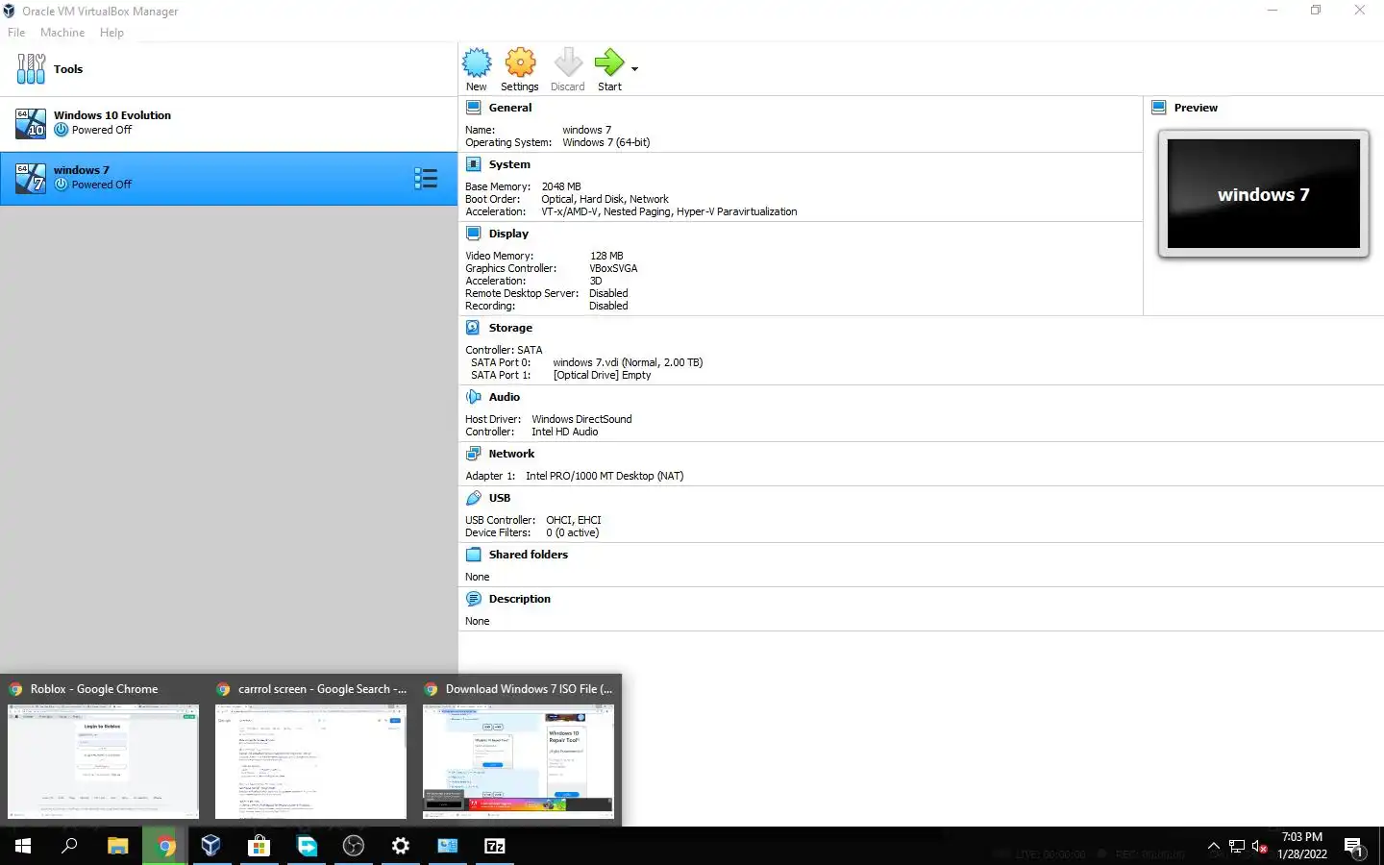Click the System section chip icon
Screen dimensions: 1384x865
click(474, 164)
